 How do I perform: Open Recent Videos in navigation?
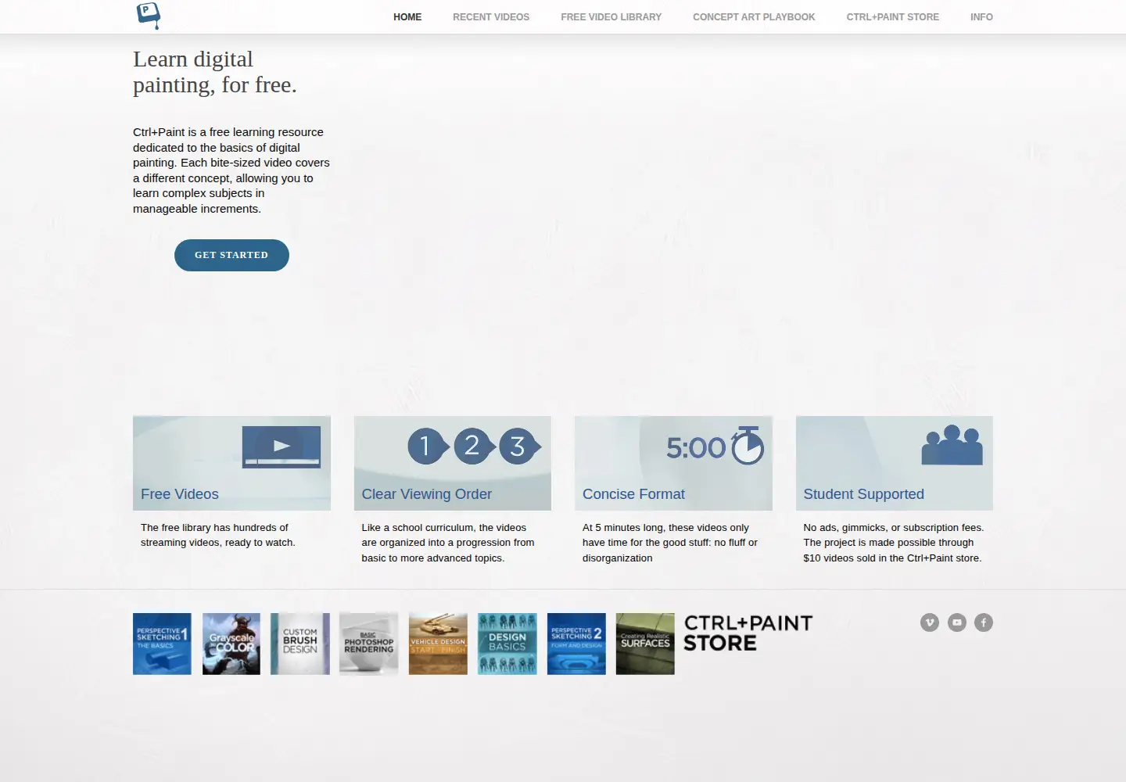click(x=491, y=17)
